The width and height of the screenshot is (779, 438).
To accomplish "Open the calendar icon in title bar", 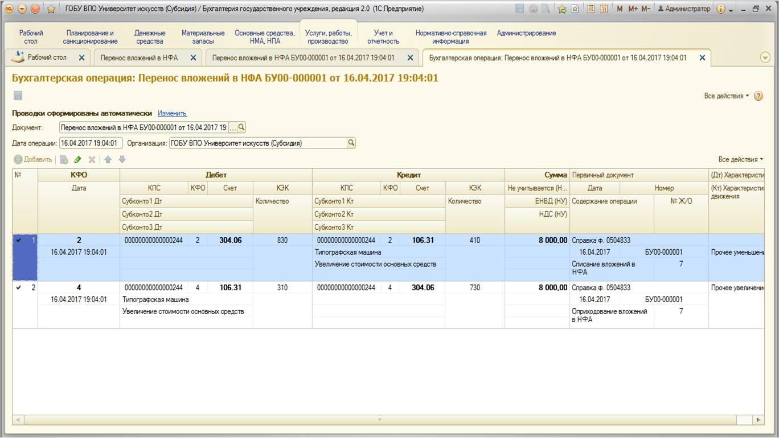I will pyautogui.click(x=603, y=9).
